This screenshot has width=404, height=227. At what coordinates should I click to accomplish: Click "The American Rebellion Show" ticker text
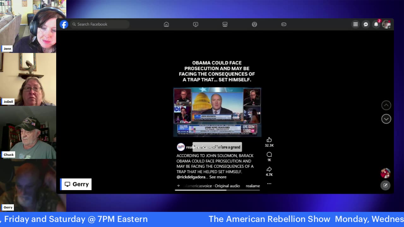pyautogui.click(x=270, y=219)
